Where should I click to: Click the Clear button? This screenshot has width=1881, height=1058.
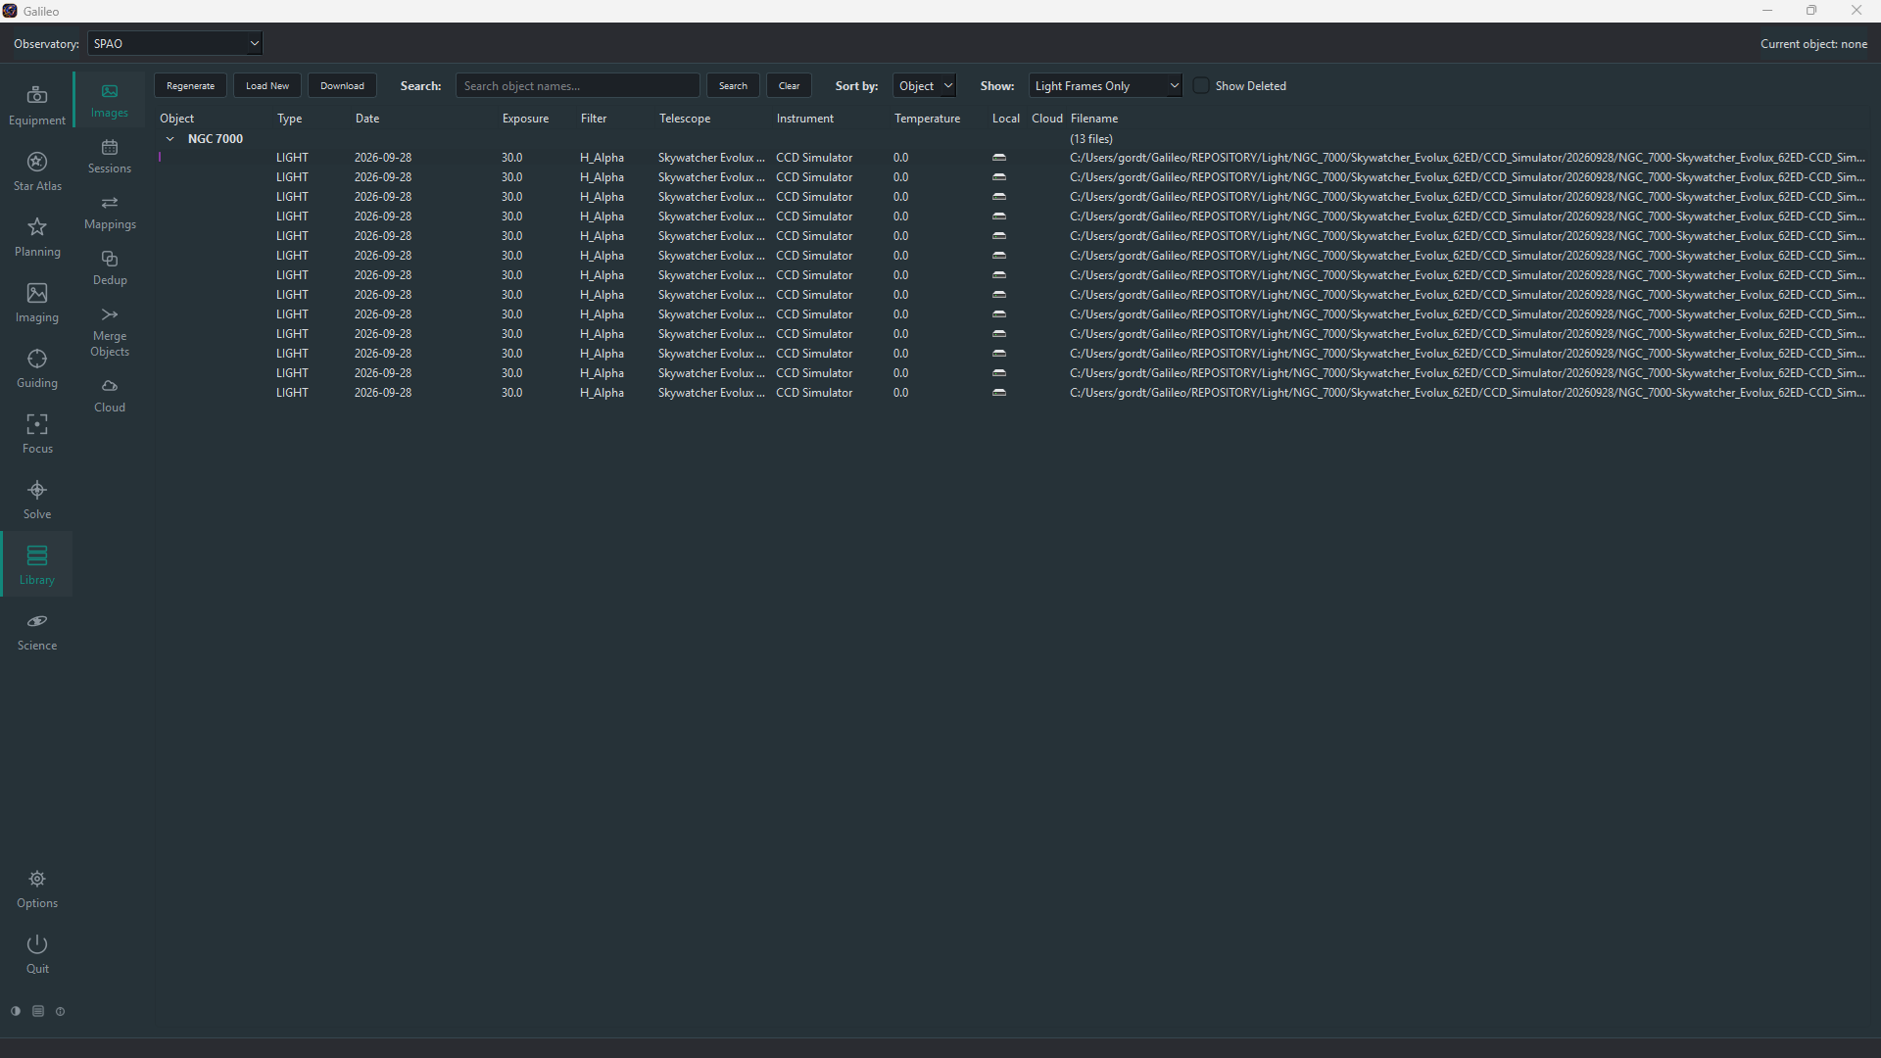coord(789,86)
